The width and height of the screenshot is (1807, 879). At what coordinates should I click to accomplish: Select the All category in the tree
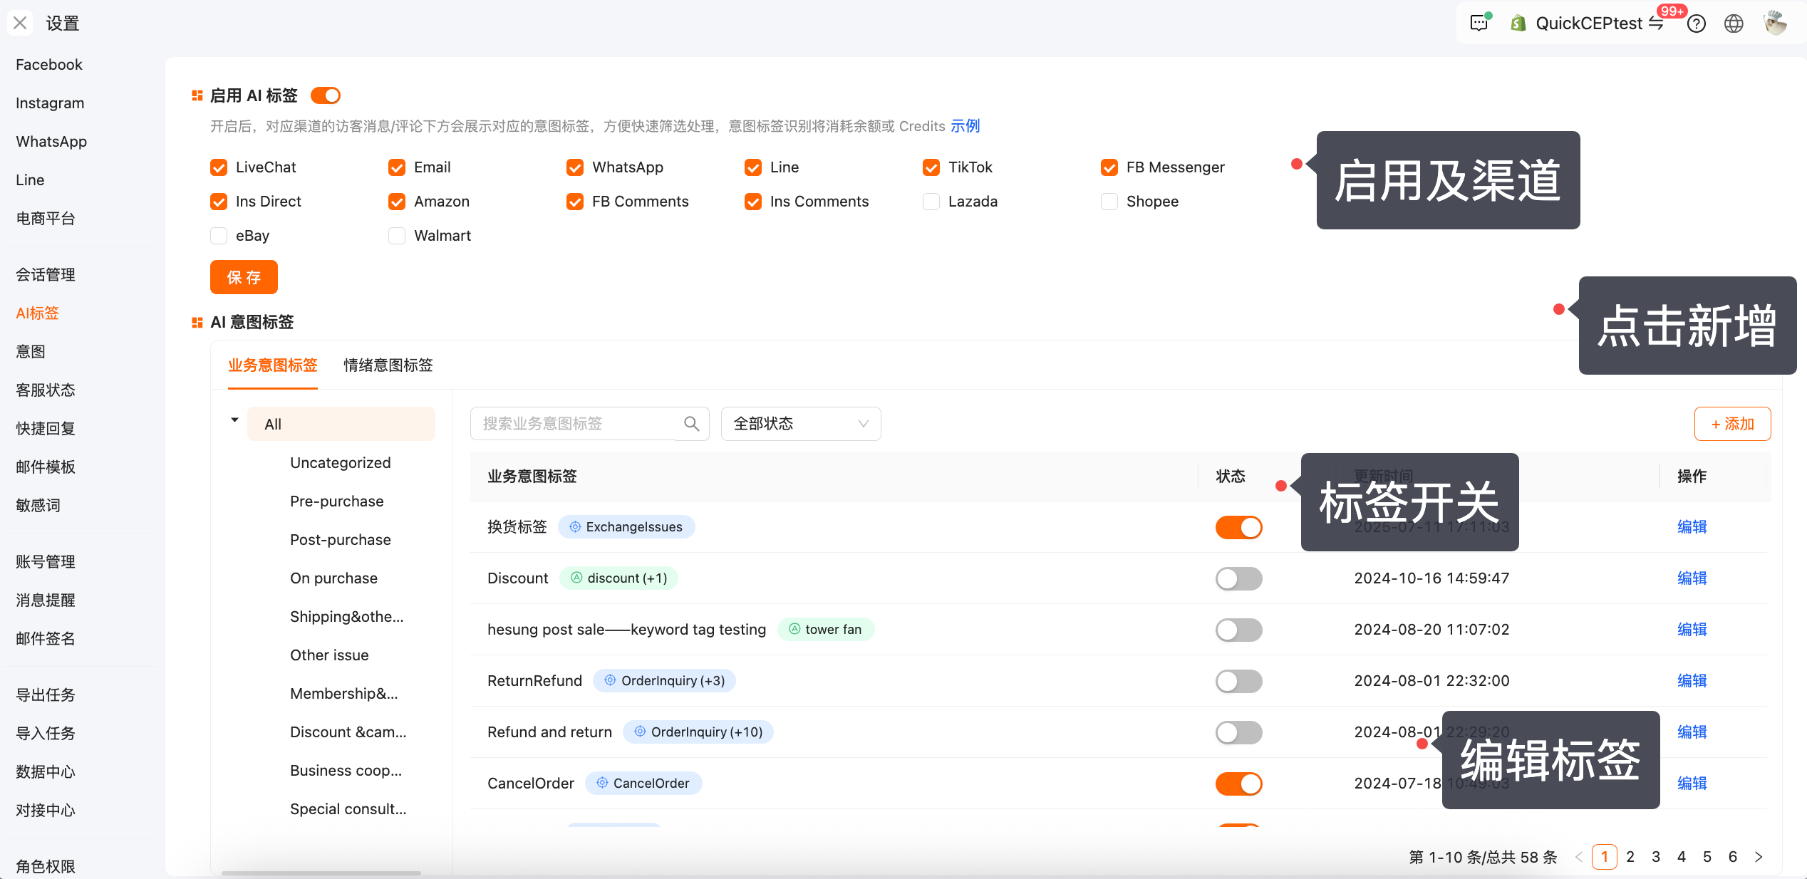coord(341,424)
